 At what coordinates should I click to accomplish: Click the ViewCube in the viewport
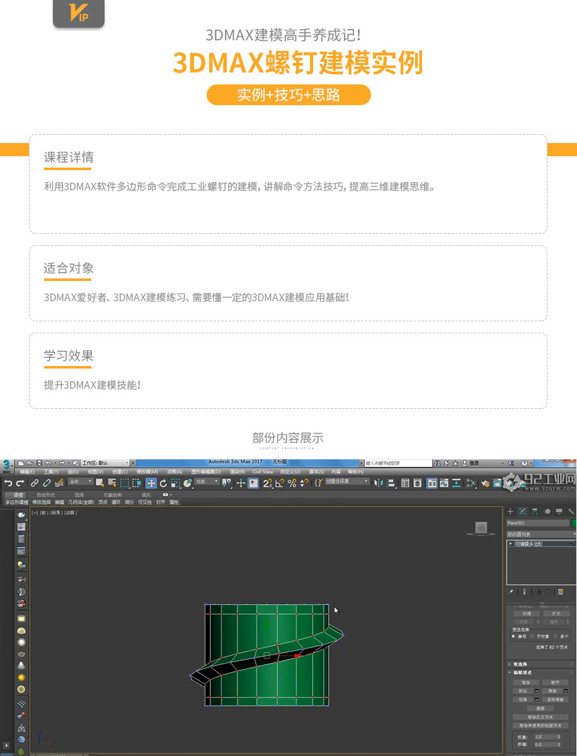(481, 528)
